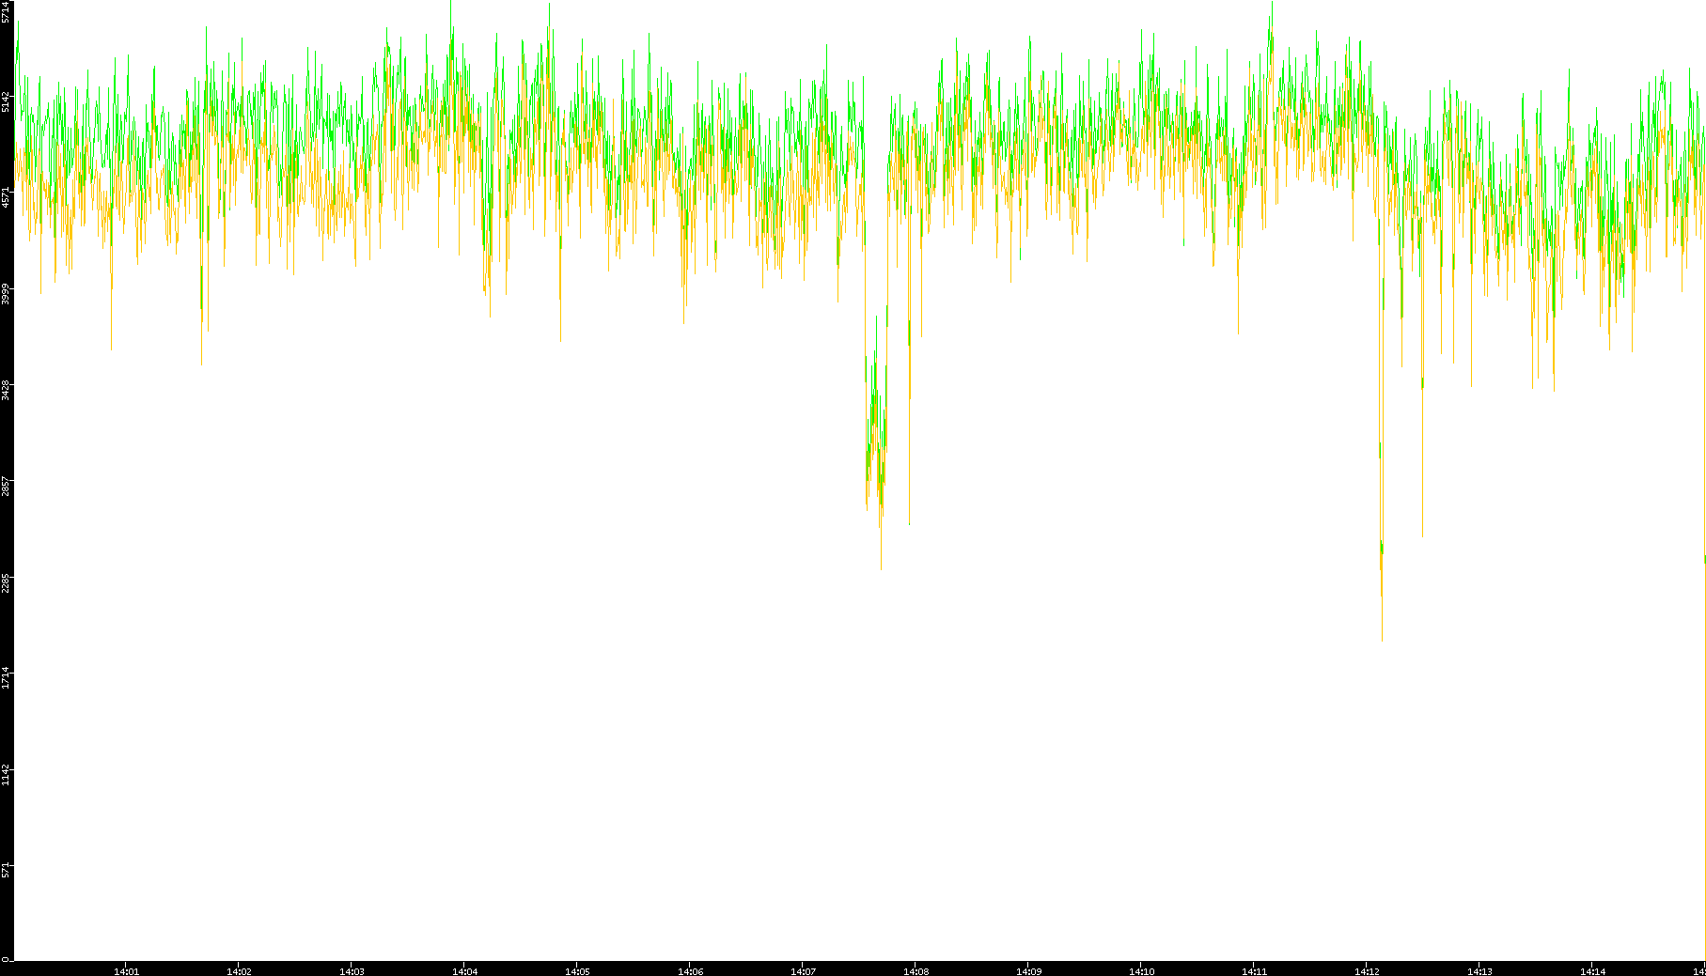The height and width of the screenshot is (976, 1706).
Task: Select the 14:09 time marker
Action: pos(1028,971)
